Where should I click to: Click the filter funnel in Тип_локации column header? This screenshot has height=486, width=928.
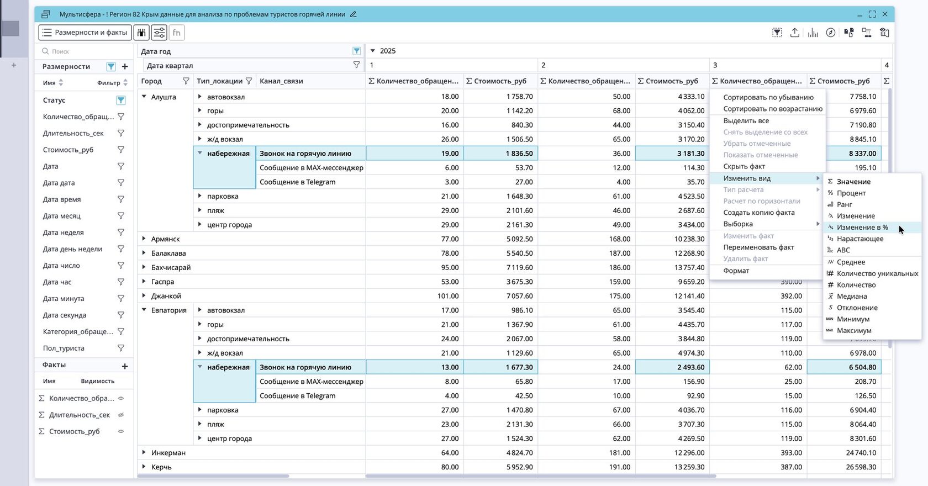249,81
